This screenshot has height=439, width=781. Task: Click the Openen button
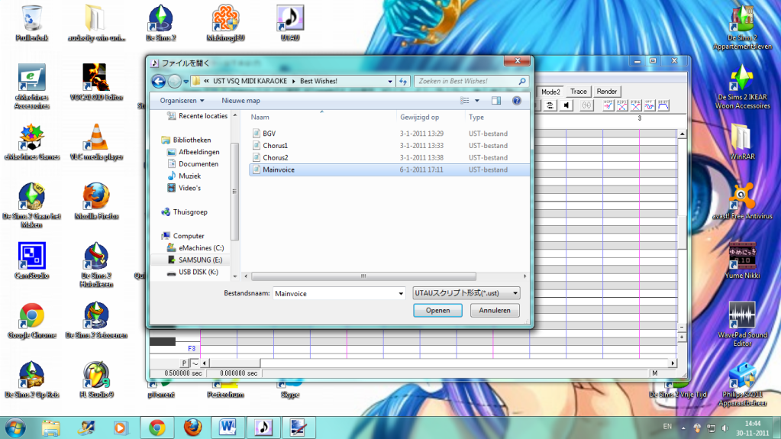[437, 311]
